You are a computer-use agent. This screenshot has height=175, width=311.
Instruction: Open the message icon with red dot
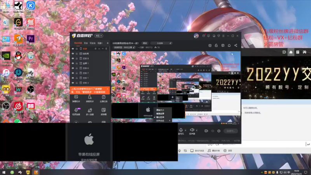pos(204,36)
